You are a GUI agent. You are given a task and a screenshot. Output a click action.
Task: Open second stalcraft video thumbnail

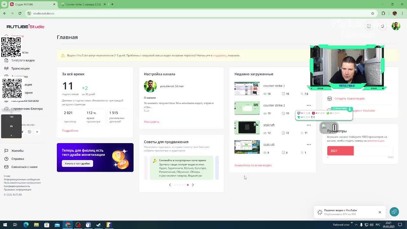[x=247, y=147]
